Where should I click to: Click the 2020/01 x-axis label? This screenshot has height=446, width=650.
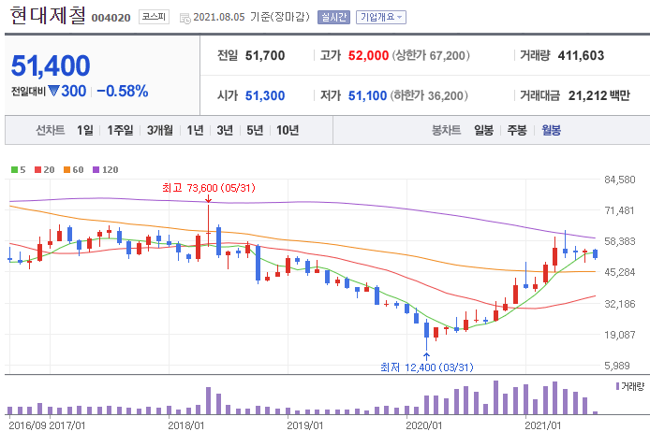pyautogui.click(x=423, y=425)
